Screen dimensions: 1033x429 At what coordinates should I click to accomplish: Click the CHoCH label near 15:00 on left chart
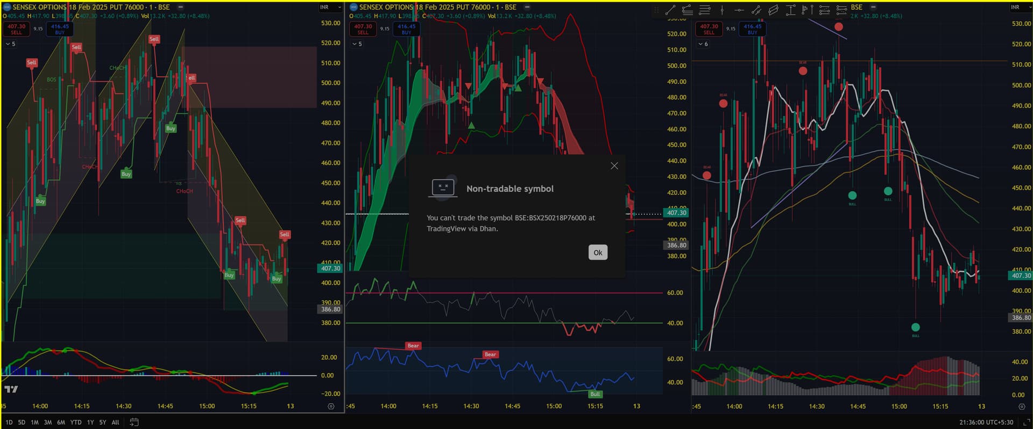pyautogui.click(x=185, y=191)
